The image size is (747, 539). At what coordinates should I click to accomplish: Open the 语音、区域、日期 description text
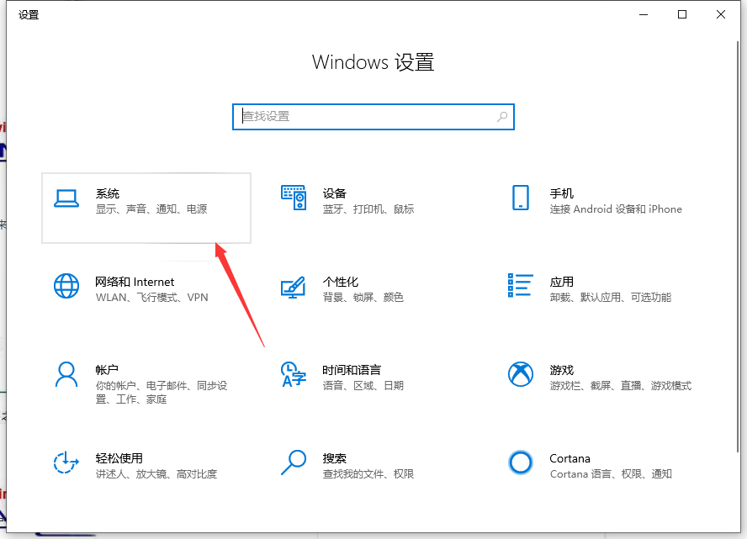pos(363,386)
